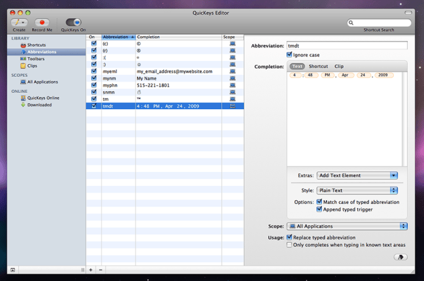Toggle the QuicKeys On switch
Viewport: 424px width, 281px height.
coord(73,22)
